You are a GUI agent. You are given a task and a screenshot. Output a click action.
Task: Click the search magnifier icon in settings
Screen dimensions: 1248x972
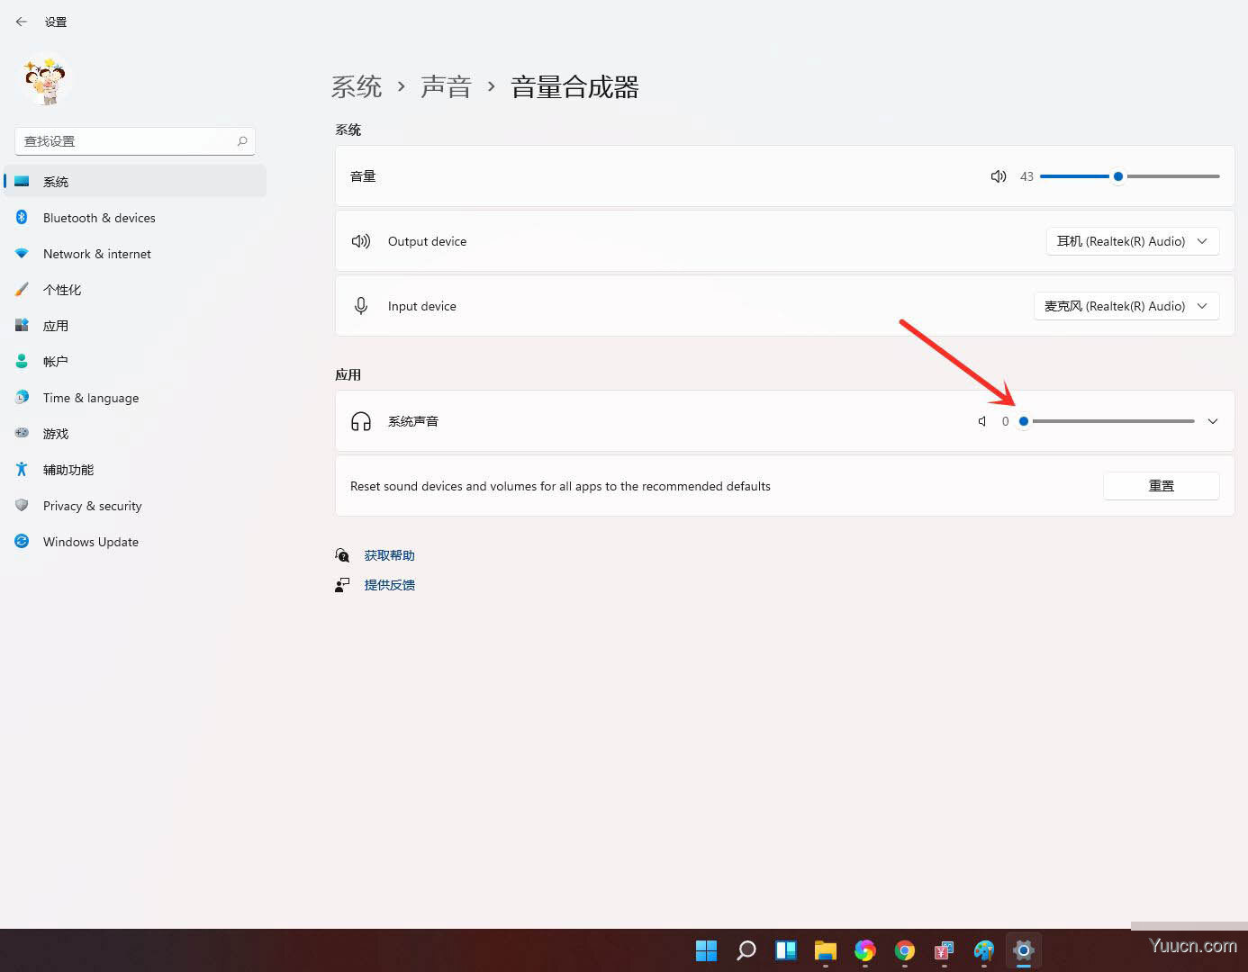point(242,141)
